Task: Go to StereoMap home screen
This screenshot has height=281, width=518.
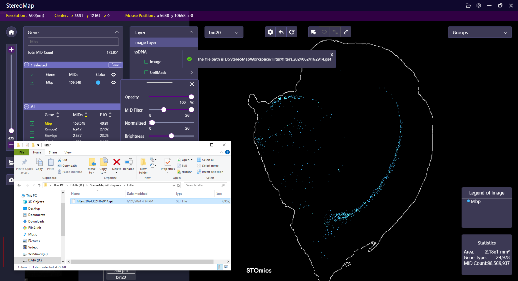Action: tap(11, 32)
